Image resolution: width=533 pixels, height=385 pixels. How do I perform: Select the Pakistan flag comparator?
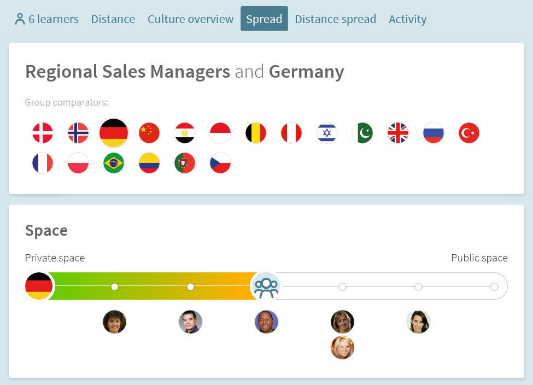tap(362, 133)
